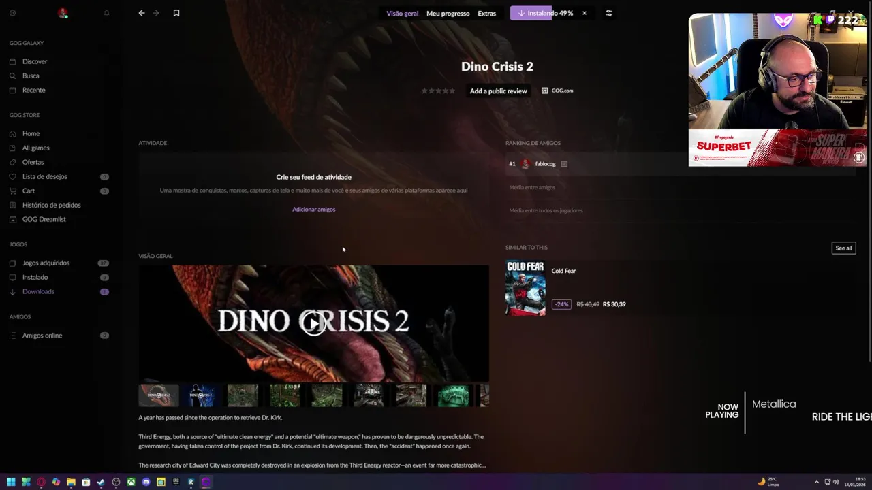This screenshot has height=490, width=872.
Task: Open the Extras tab
Action: pos(487,13)
